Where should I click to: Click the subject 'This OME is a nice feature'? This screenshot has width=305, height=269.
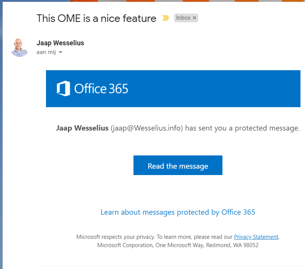97,18
